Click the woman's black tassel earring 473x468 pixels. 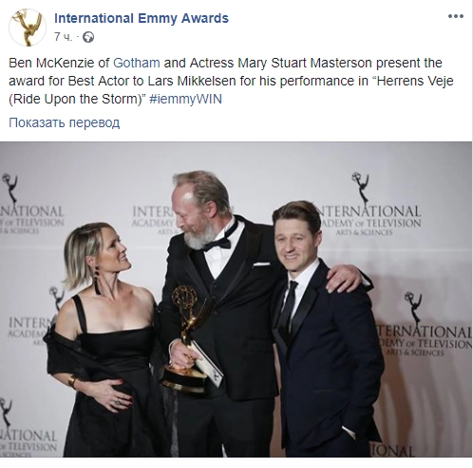point(97,281)
